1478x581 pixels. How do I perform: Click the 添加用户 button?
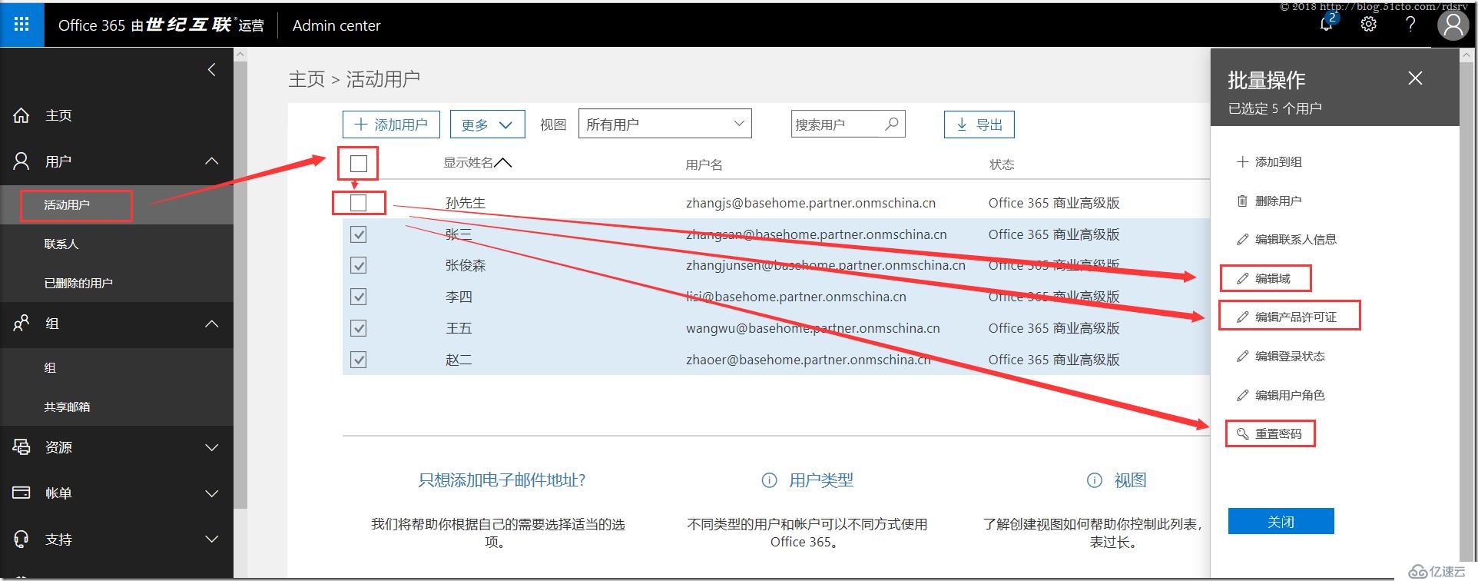(391, 124)
